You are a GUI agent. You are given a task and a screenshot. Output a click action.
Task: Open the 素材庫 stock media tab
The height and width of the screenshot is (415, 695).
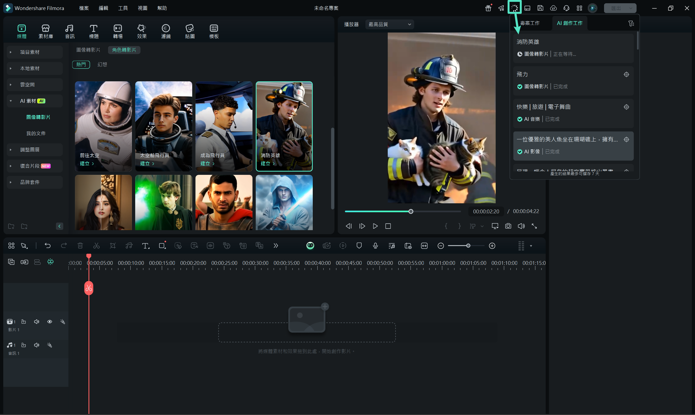46,31
